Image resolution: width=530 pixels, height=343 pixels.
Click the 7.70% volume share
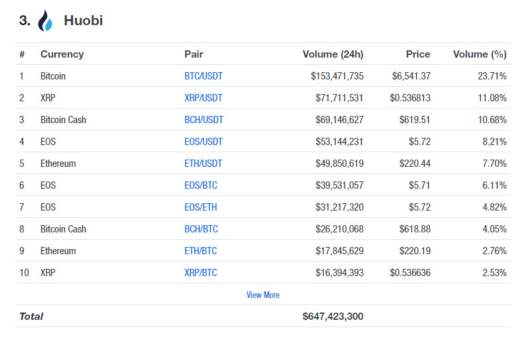(494, 164)
